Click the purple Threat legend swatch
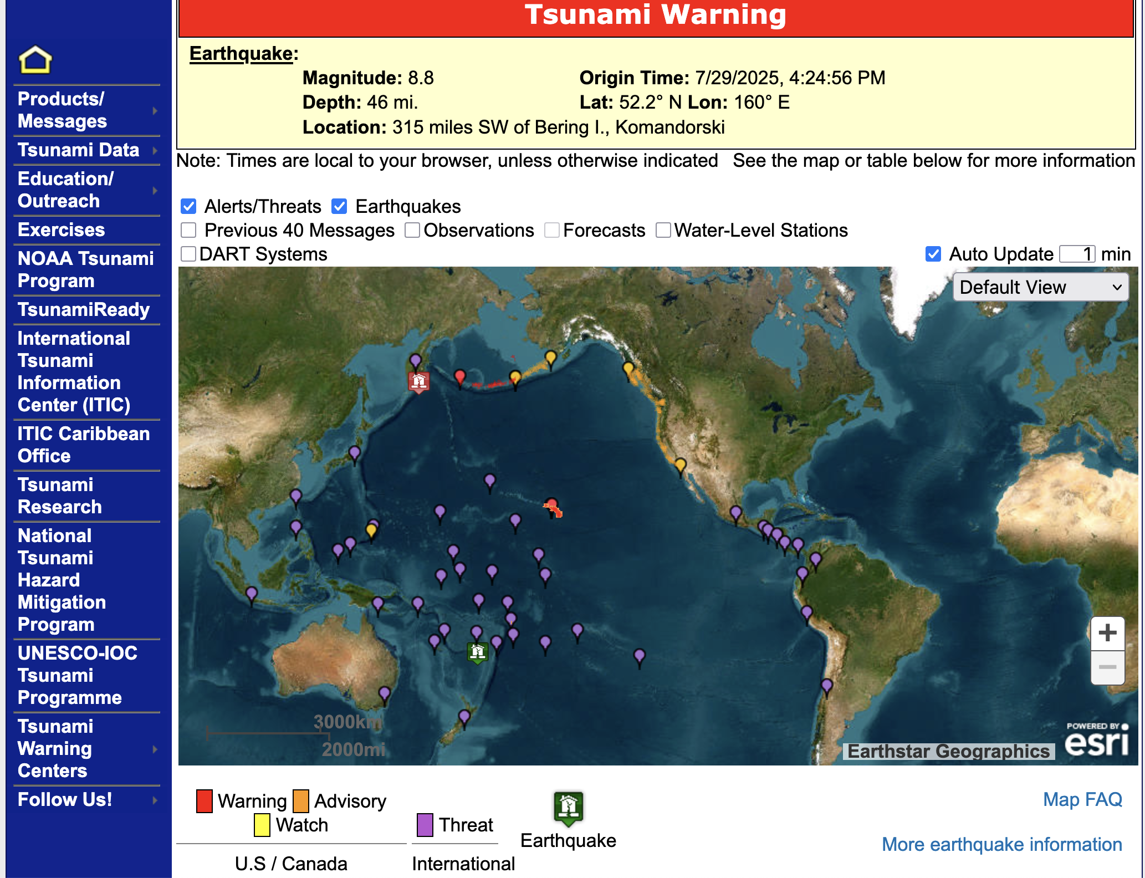This screenshot has height=878, width=1145. tap(425, 825)
